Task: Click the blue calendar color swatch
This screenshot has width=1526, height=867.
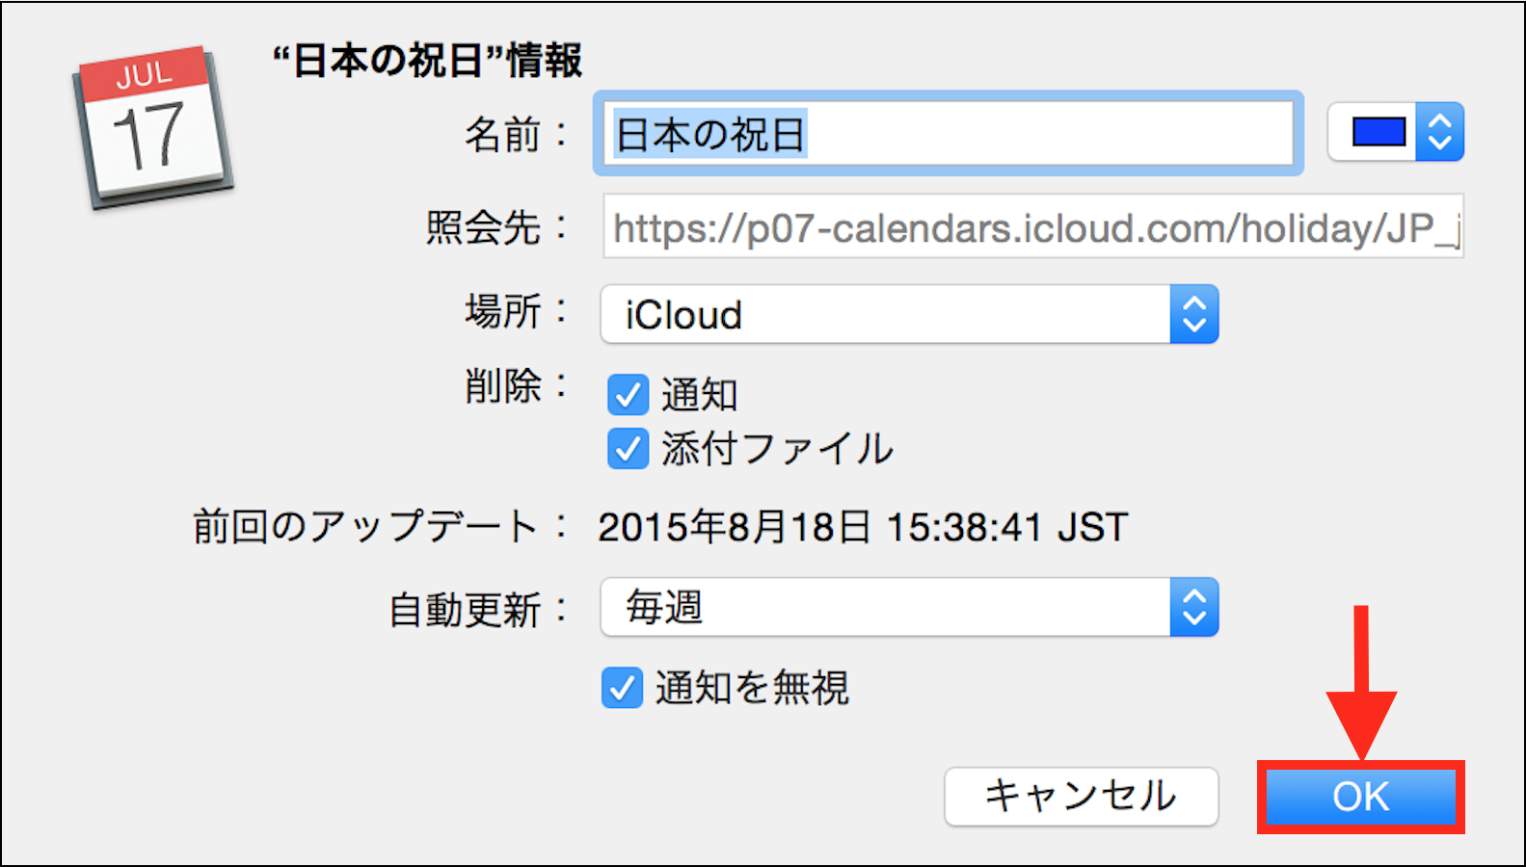Action: pyautogui.click(x=1378, y=132)
